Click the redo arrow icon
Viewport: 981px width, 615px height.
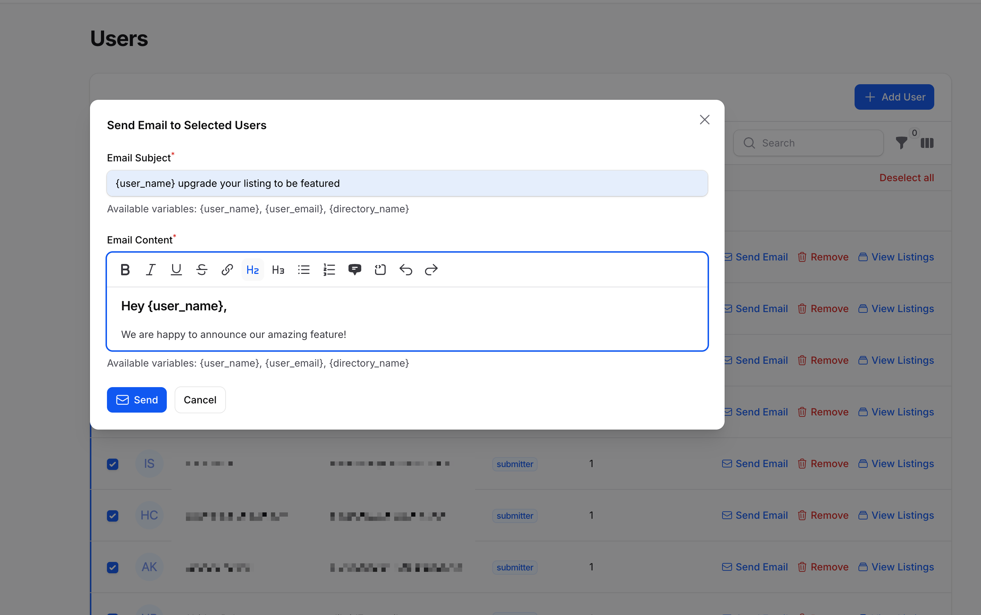pos(431,270)
